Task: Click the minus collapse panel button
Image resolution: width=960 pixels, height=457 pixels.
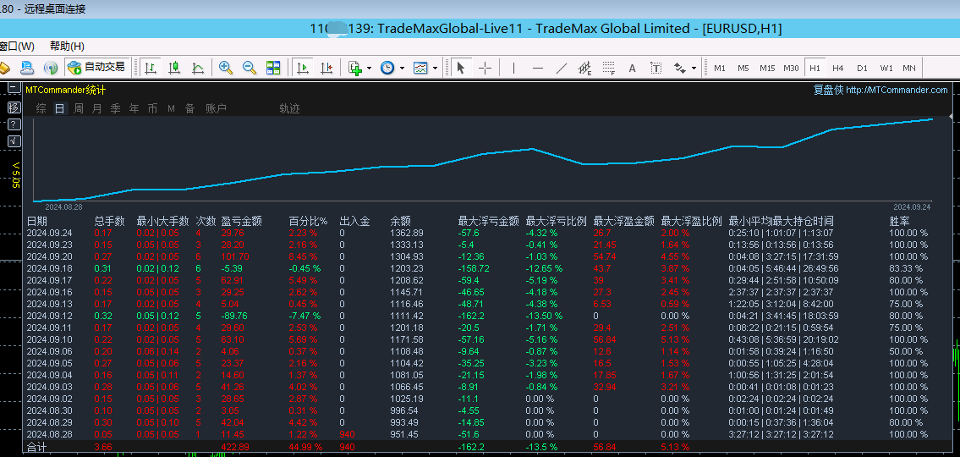Action: click(14, 88)
